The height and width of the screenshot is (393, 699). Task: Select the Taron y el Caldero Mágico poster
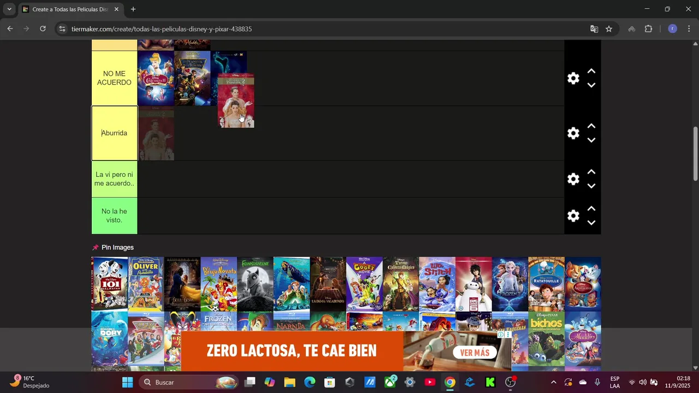coord(401,284)
